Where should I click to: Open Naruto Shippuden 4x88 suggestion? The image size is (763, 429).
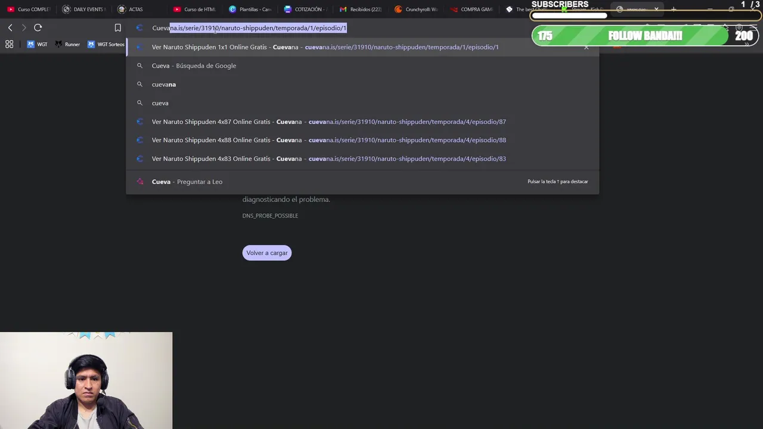click(x=362, y=140)
